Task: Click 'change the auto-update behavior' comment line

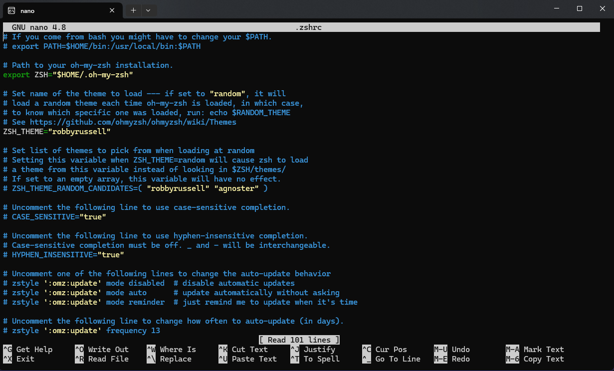Action: pos(167,274)
